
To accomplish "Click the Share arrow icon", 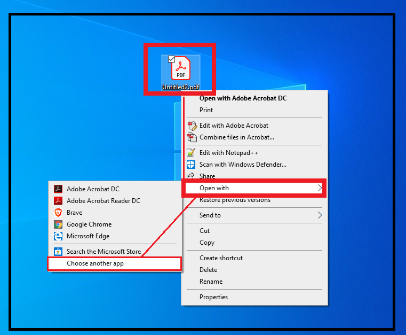I will click(191, 175).
